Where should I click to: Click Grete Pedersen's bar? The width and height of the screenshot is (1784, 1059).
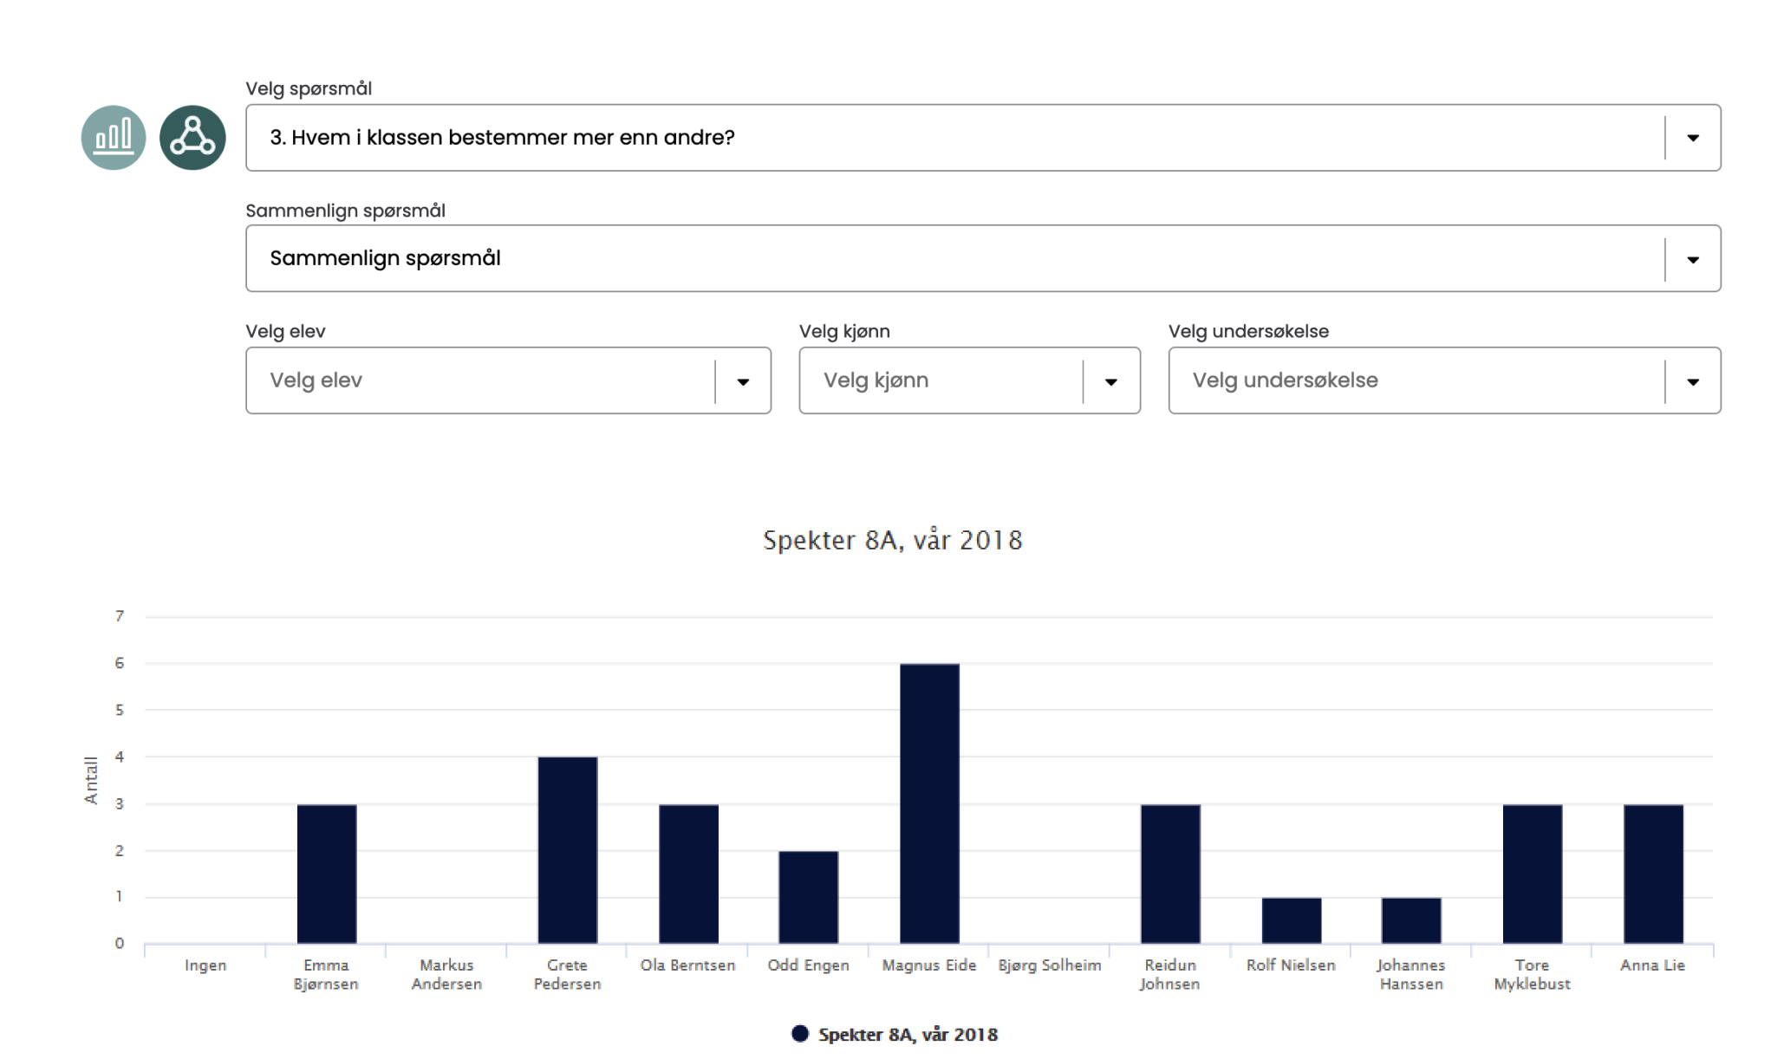(x=568, y=850)
